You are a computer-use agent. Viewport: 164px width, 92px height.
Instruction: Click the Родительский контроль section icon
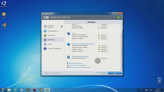68,57
